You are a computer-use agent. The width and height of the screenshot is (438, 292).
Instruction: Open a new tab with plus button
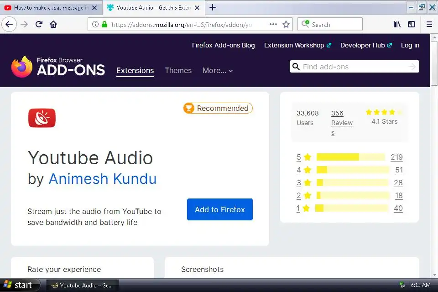213,8
